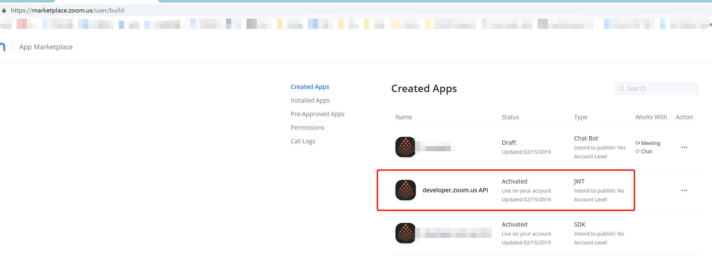
Task: Open Installed Apps in sidebar
Action: click(x=310, y=100)
